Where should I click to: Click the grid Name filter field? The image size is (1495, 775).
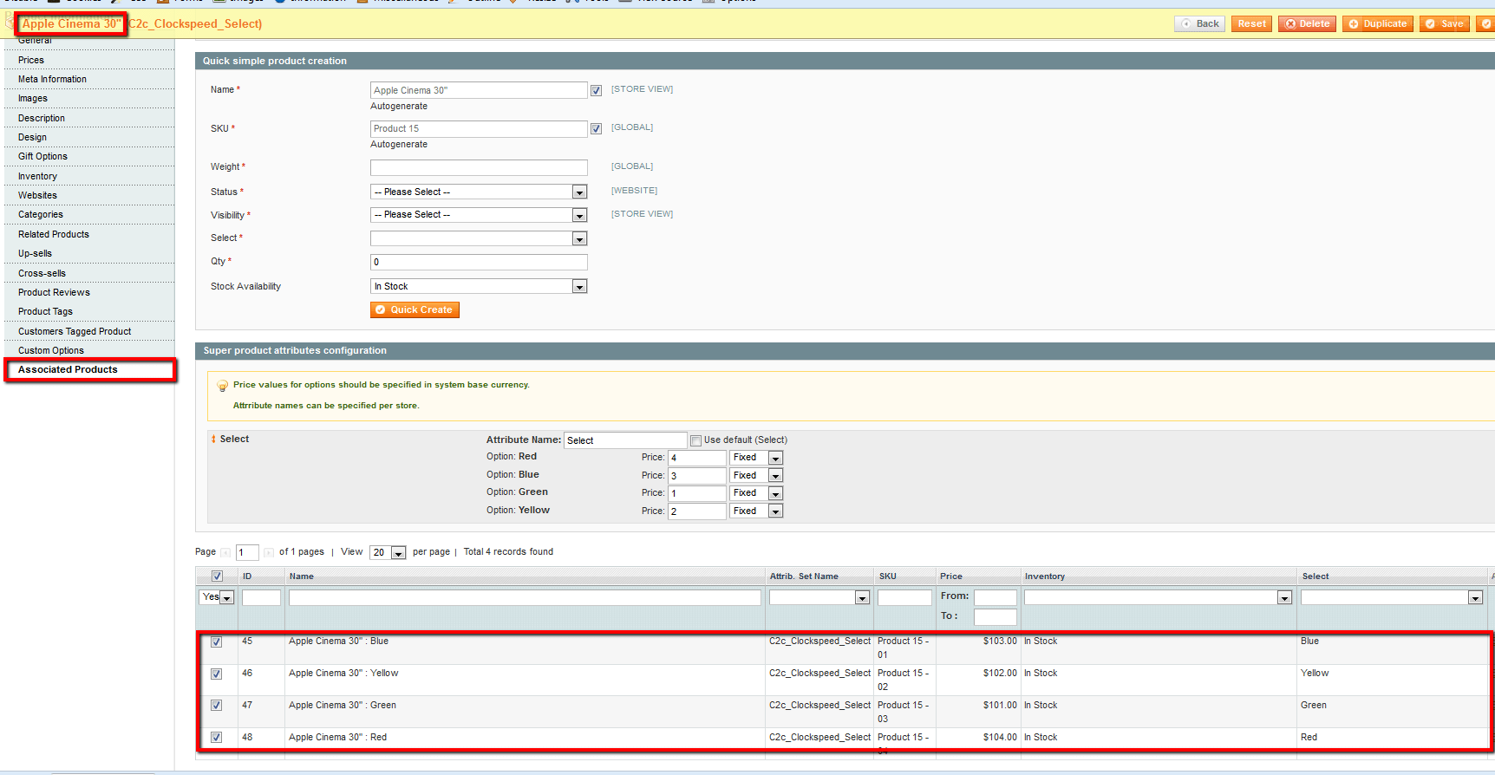[x=525, y=597]
